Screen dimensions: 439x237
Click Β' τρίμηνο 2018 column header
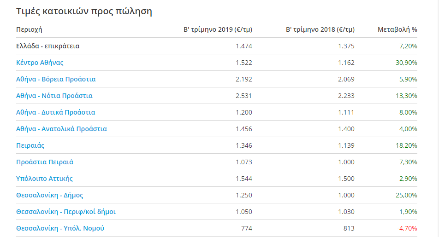click(320, 29)
